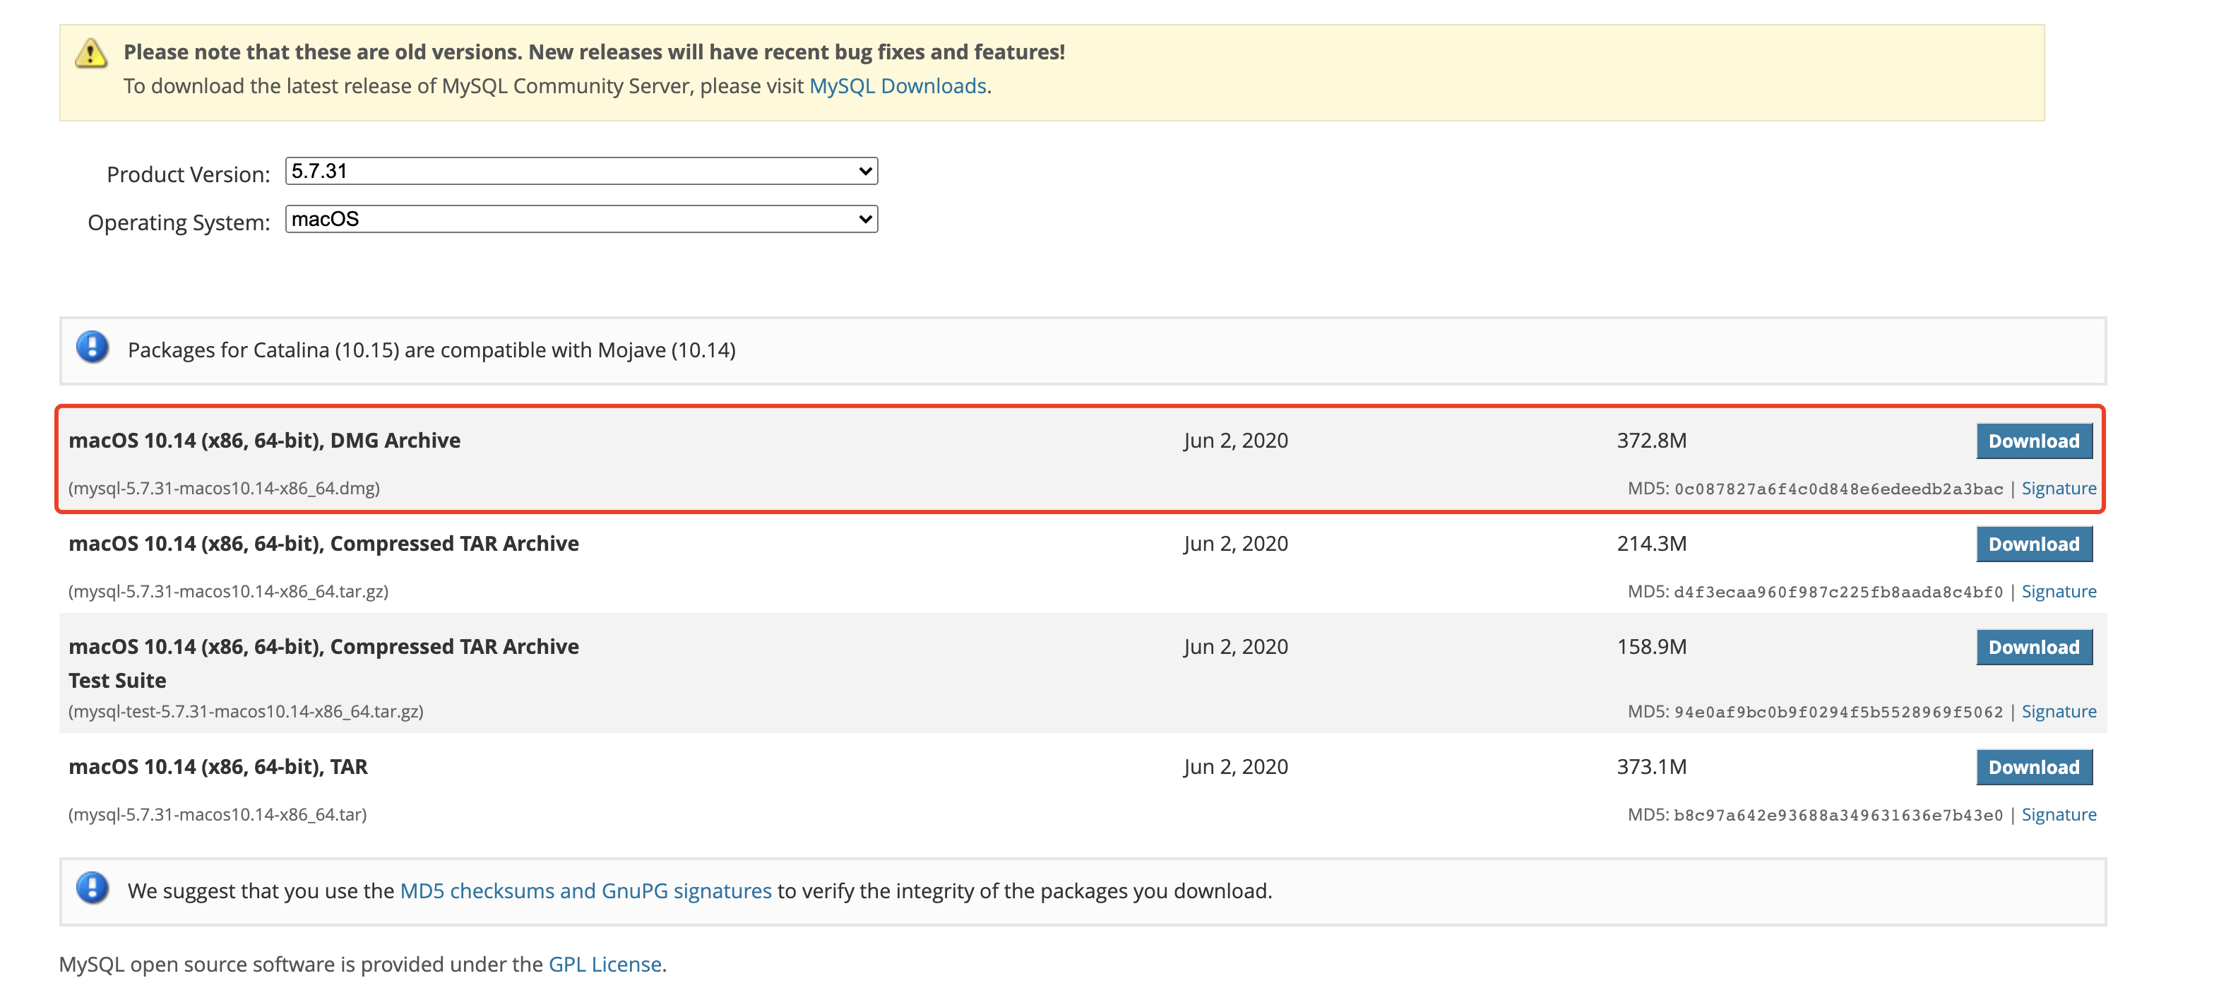This screenshot has width=2226, height=1007.
Task: Click the mysql-test-5.7.31 tar.gz filename text
Action: [246, 711]
